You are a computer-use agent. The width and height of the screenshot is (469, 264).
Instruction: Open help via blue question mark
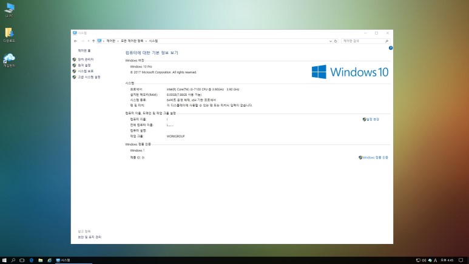[x=391, y=48]
